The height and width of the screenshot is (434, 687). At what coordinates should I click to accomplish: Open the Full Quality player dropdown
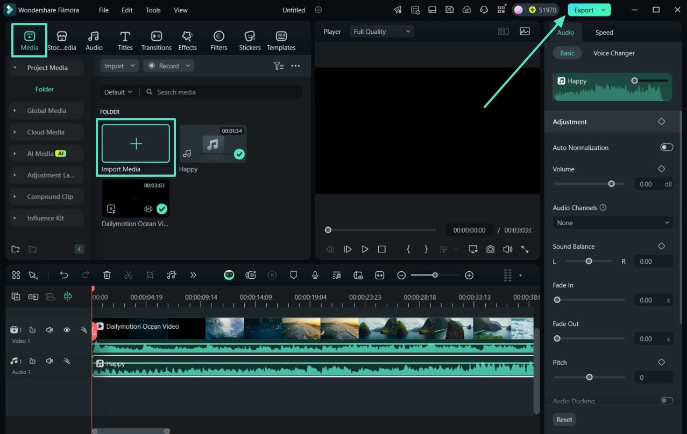(x=381, y=32)
